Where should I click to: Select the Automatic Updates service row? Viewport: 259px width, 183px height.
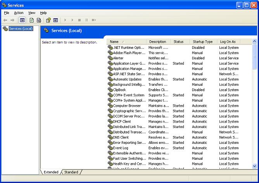tap(127, 79)
